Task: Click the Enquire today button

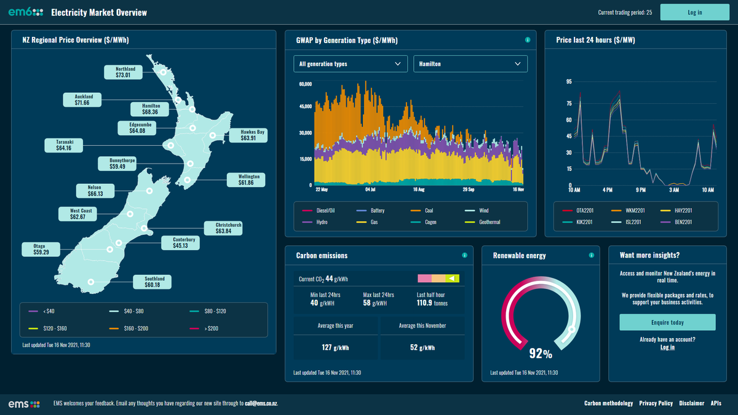Action: click(x=667, y=322)
